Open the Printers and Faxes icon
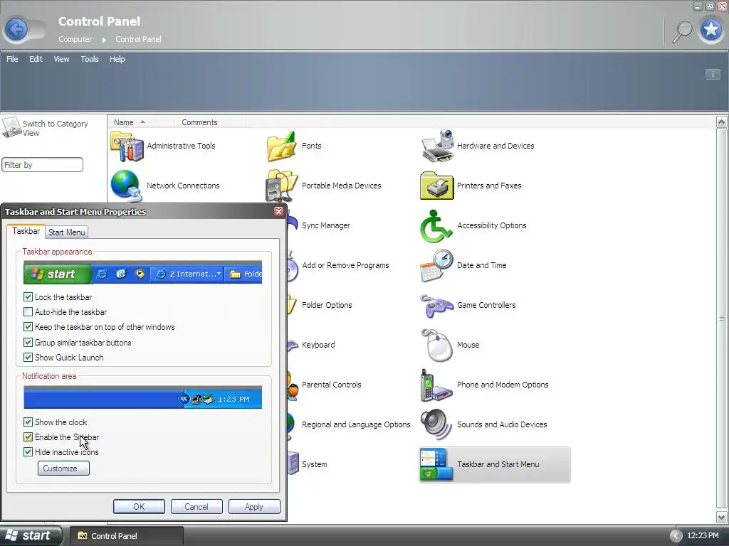Image resolution: width=729 pixels, height=546 pixels. tap(436, 186)
